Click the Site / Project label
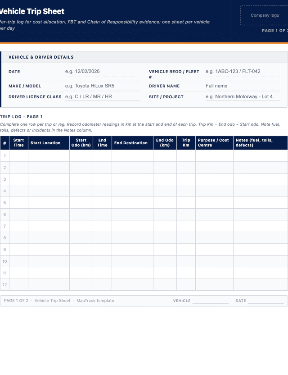This screenshot has width=288, height=375. pos(166,97)
